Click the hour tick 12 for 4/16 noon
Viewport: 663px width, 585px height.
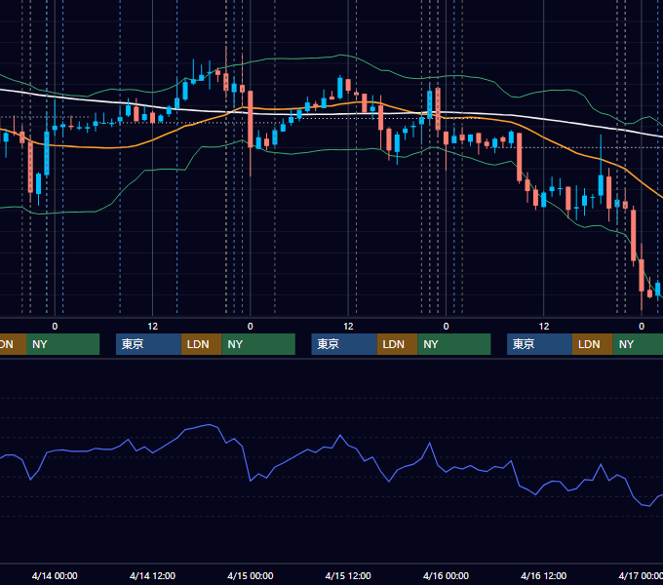544,327
